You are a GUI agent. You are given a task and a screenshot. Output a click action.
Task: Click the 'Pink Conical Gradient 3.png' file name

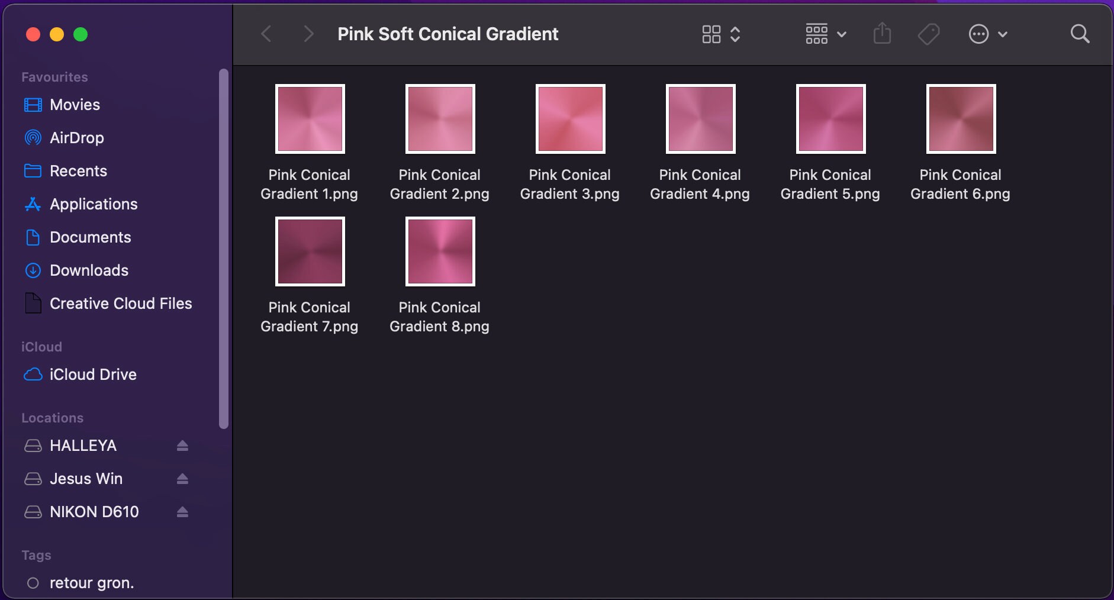point(570,184)
